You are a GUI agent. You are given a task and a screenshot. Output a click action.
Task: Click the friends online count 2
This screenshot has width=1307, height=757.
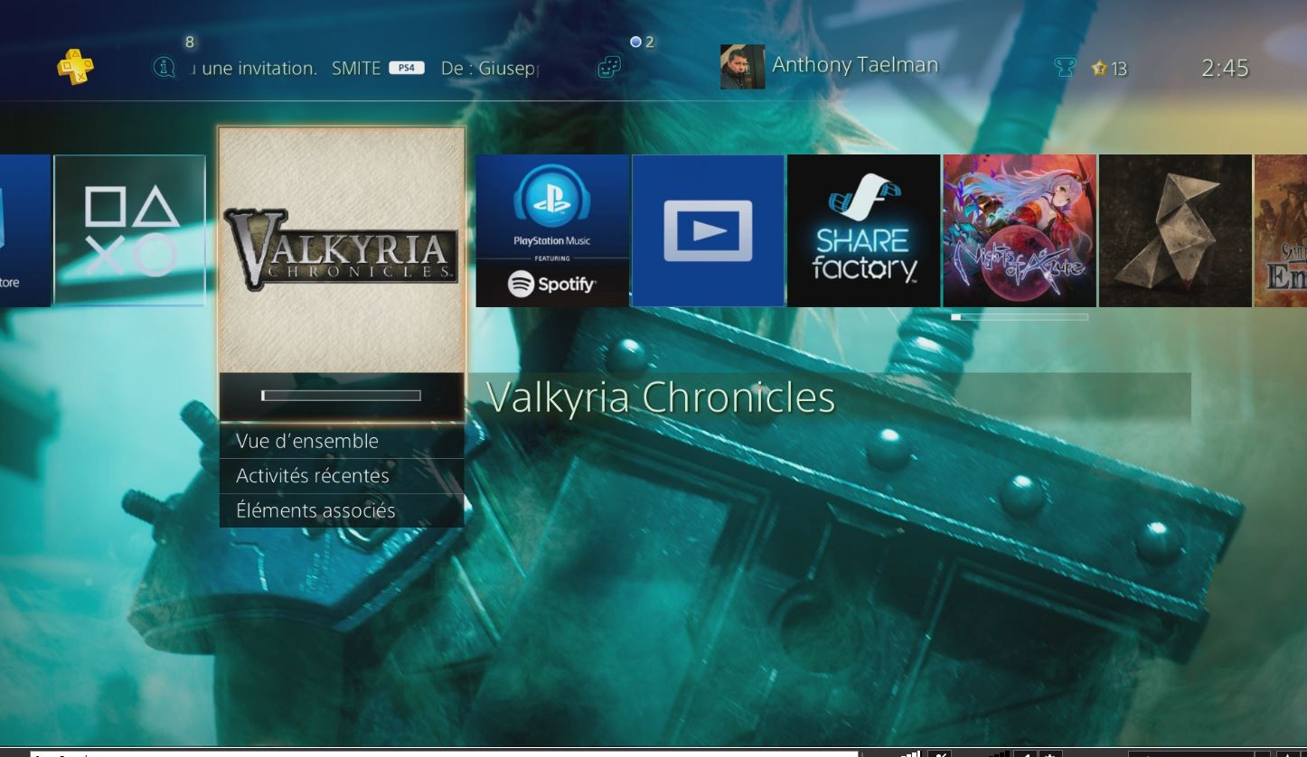tap(643, 42)
